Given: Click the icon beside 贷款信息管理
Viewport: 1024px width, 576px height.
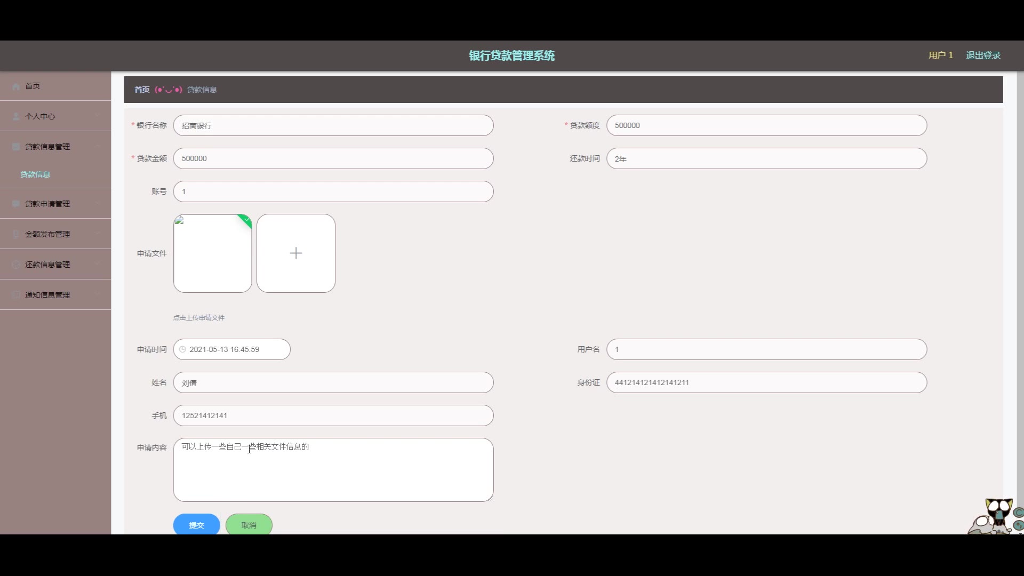Looking at the screenshot, I should [16, 147].
